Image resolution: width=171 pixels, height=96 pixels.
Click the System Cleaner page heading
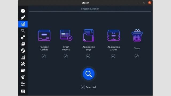[90, 9]
